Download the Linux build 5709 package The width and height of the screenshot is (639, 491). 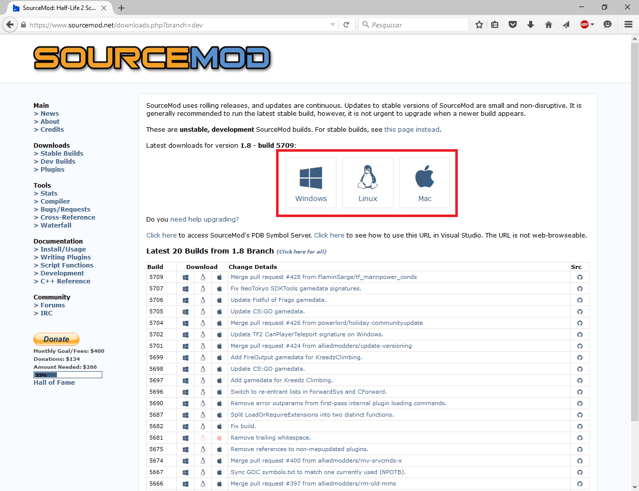pyautogui.click(x=203, y=277)
